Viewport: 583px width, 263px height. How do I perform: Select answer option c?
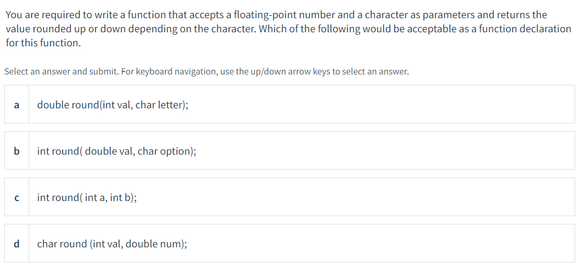click(290, 197)
